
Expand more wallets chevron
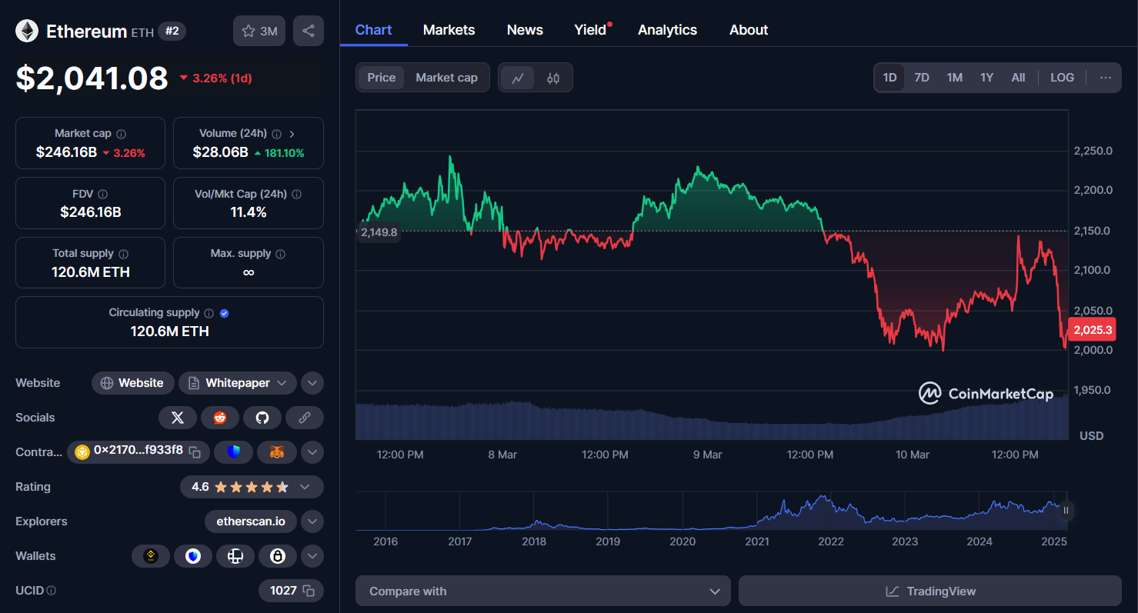pos(312,556)
